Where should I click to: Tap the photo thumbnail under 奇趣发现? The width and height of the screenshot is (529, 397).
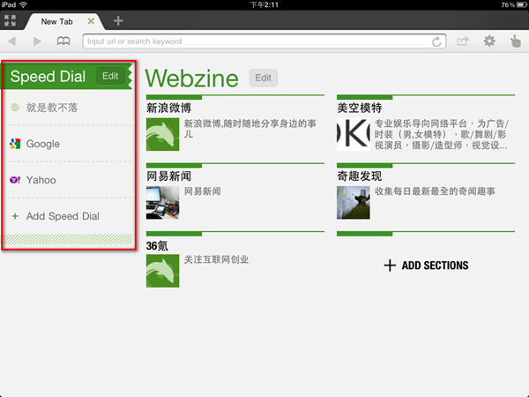tap(354, 203)
